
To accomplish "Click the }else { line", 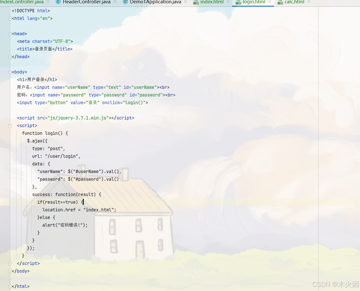I will [46, 217].
